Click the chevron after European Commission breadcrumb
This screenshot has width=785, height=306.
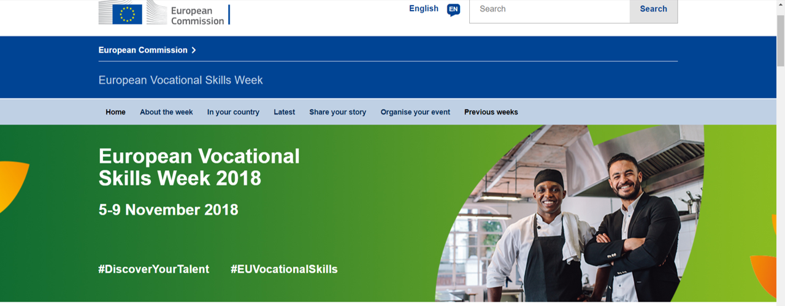click(x=194, y=50)
